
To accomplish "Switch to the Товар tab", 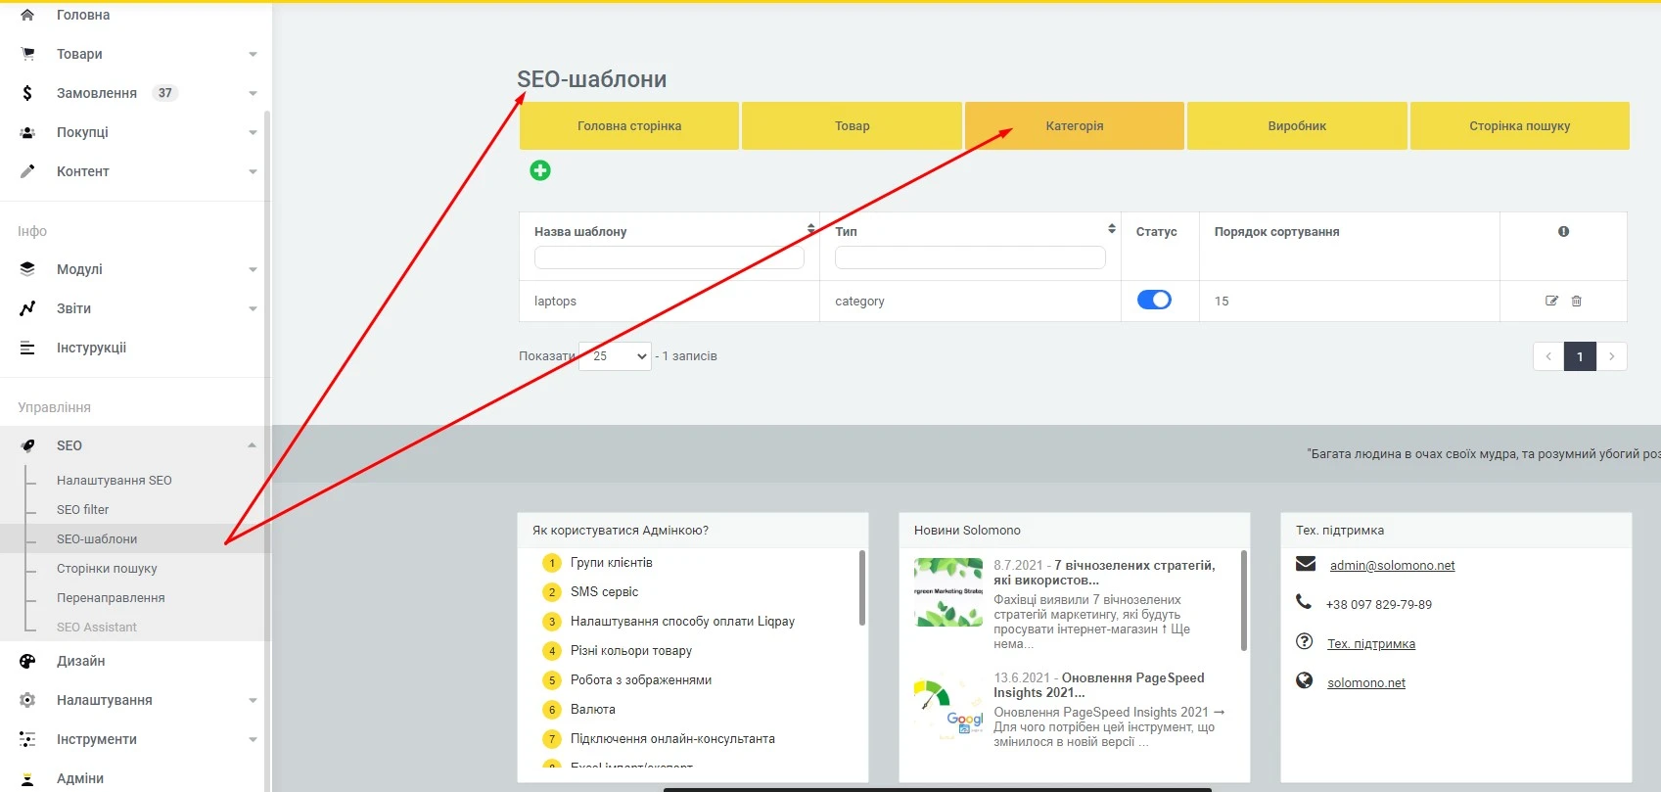I will click(x=852, y=126).
